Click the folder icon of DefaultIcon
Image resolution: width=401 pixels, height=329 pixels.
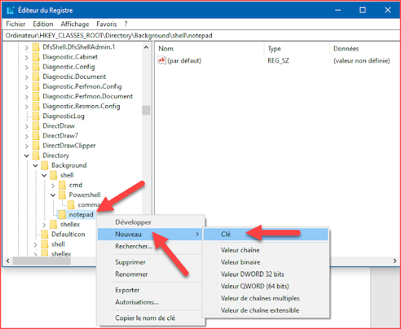pyautogui.click(x=44, y=235)
